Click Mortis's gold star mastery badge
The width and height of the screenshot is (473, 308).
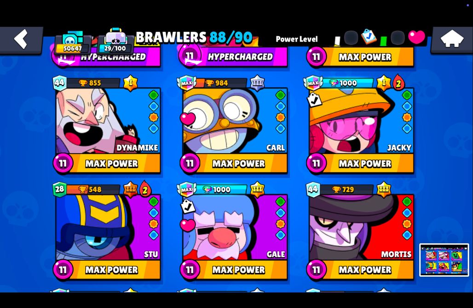(x=384, y=189)
